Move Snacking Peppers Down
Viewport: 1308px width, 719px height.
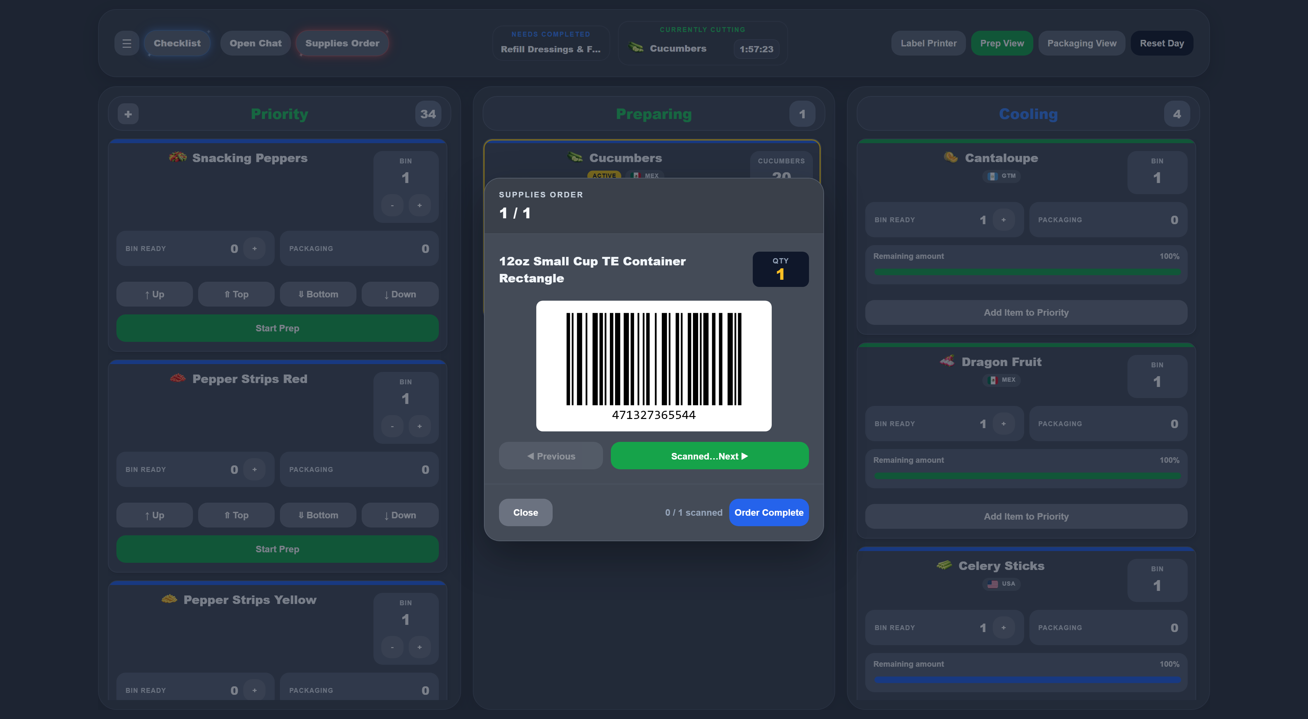click(400, 294)
